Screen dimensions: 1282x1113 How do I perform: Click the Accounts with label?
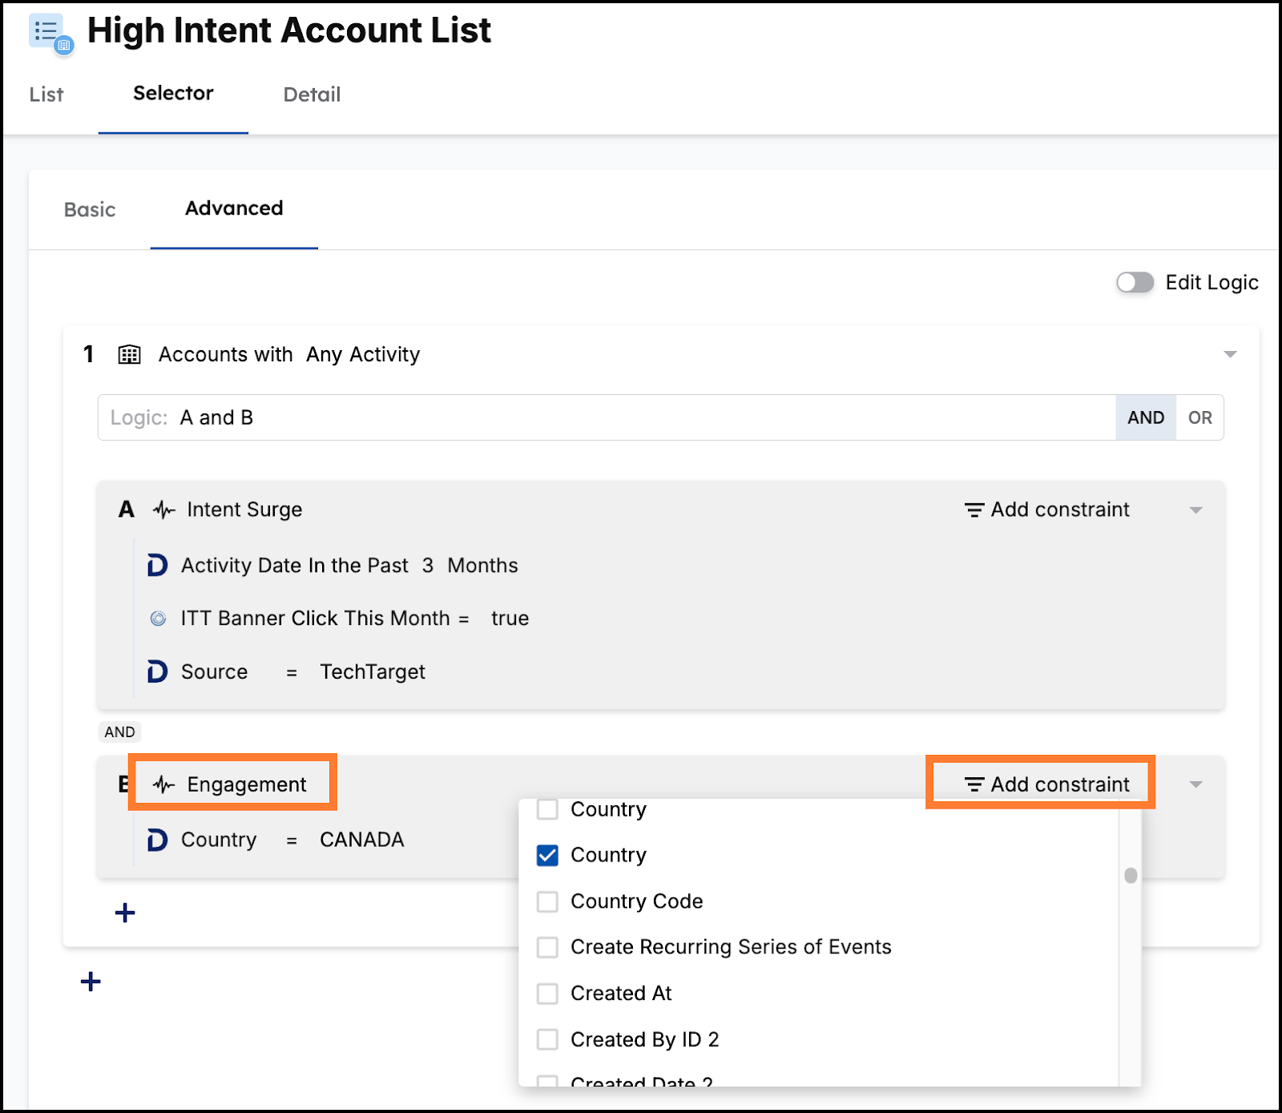click(225, 354)
